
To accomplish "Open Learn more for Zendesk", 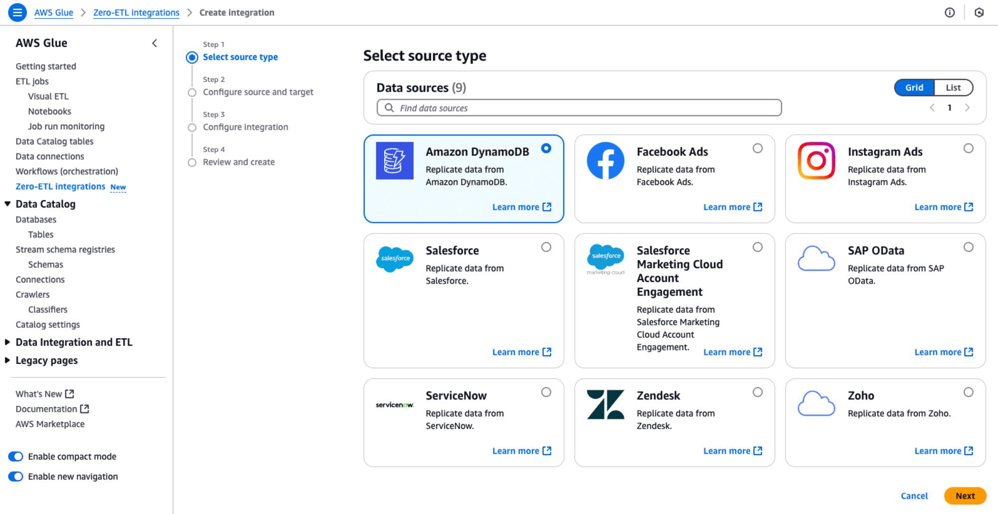I will click(x=733, y=451).
